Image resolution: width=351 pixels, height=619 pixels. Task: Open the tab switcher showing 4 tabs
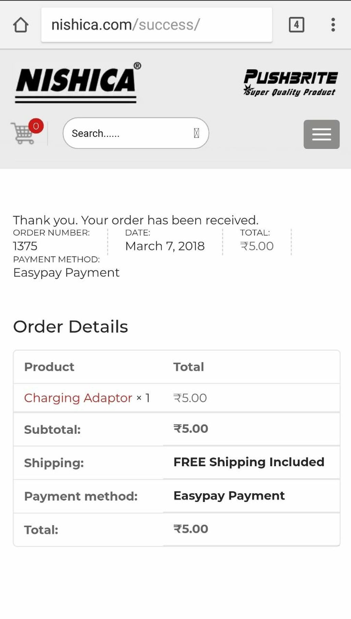[x=296, y=25]
